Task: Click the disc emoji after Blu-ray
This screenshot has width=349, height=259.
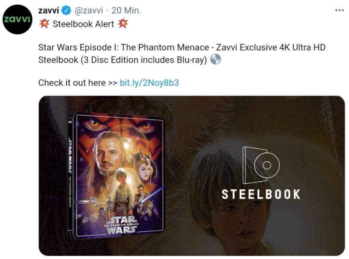Action: [216, 59]
